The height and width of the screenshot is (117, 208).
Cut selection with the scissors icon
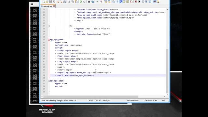[69, 2]
